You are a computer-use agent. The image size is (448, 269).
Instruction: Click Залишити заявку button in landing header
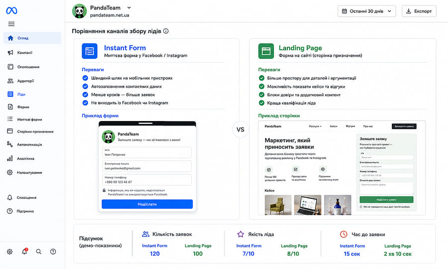coord(404,126)
